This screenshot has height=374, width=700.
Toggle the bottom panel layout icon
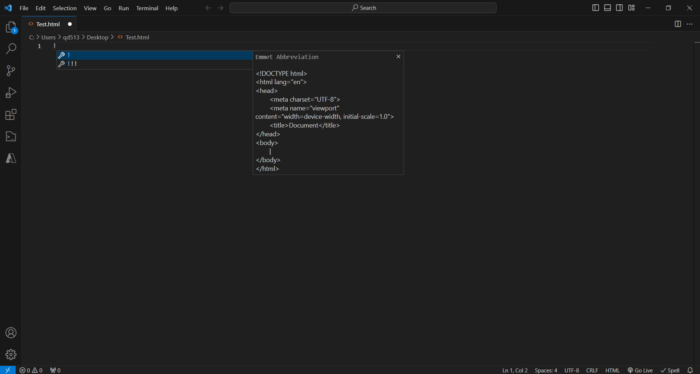pos(607,8)
